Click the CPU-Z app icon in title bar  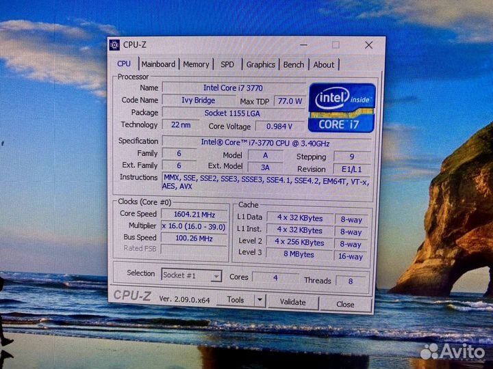pyautogui.click(x=114, y=45)
